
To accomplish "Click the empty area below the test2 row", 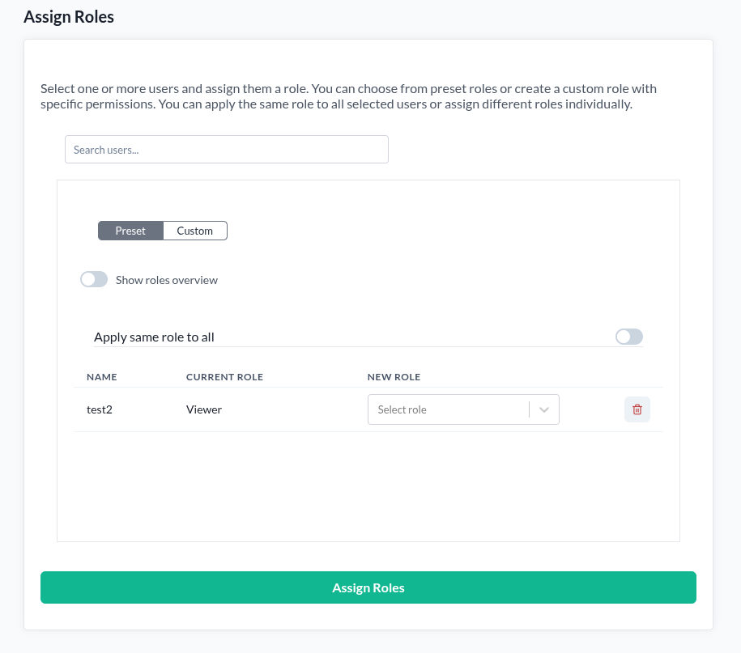I will point(368,486).
